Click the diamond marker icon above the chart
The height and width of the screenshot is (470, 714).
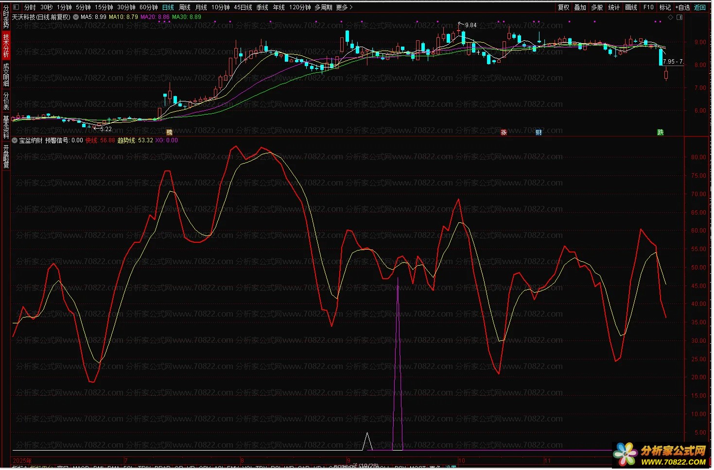[x=671, y=17]
